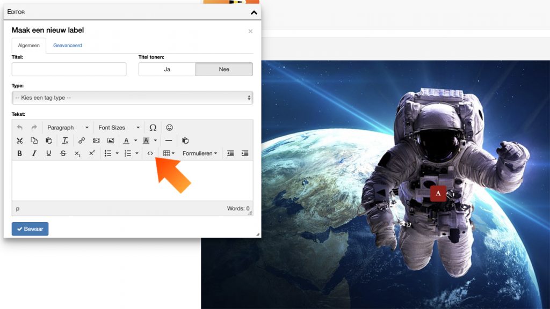
Task: Increase indent of the text
Action: pos(245,153)
